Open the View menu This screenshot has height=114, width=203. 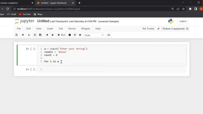point(39,29)
